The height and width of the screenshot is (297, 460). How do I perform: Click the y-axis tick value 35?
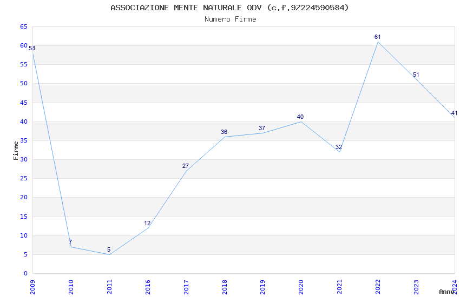(x=24, y=141)
